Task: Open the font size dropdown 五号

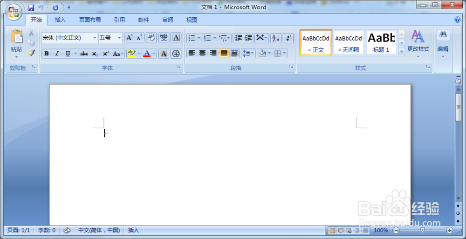Action: point(119,38)
